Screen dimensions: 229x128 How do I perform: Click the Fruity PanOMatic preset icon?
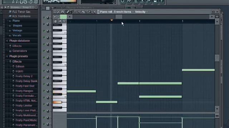13,120
